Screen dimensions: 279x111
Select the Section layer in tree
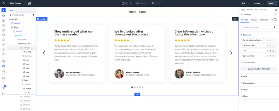tap(17, 32)
